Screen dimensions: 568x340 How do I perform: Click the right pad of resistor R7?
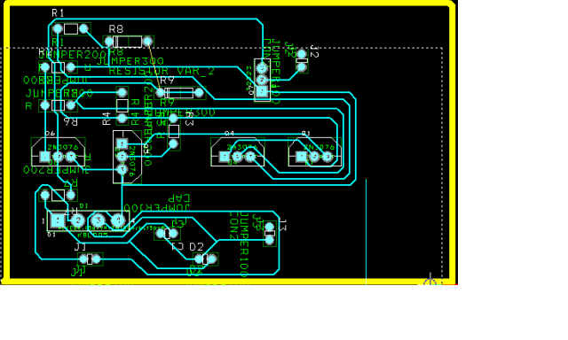click(x=71, y=196)
